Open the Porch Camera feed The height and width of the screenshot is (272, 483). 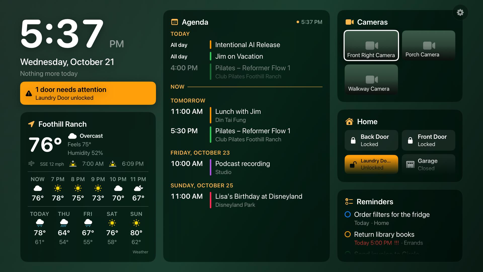(429, 45)
